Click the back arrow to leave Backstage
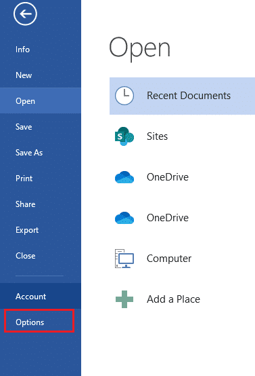255x376 pixels. (25, 14)
